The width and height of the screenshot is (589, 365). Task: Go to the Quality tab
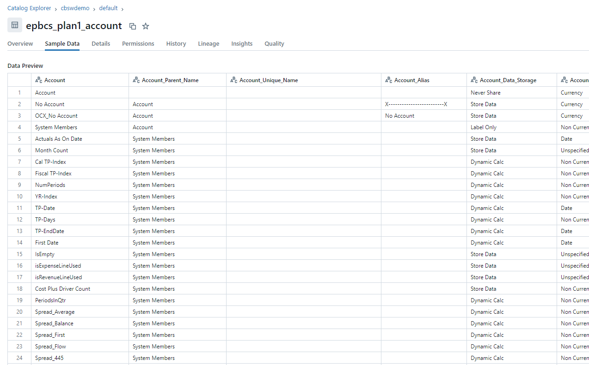(274, 44)
